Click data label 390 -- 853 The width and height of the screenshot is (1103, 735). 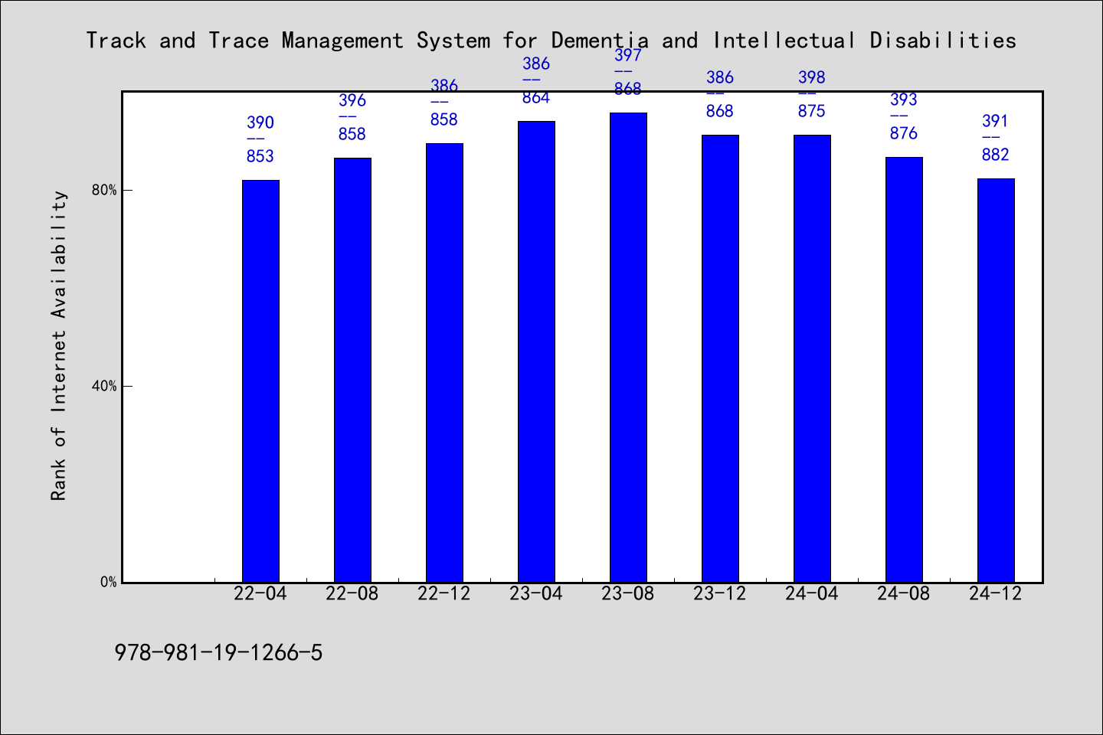coord(260,139)
